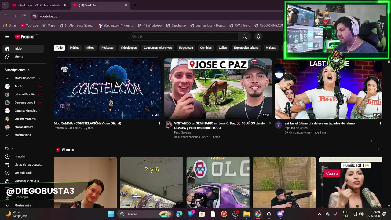Screen dimensions: 391x220
Task: Open Shorts from the sidebar
Action: 23,57
